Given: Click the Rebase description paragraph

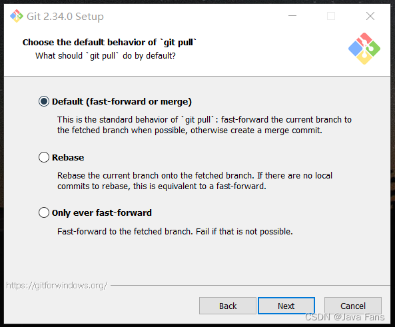Looking at the screenshot, I should pos(195,181).
